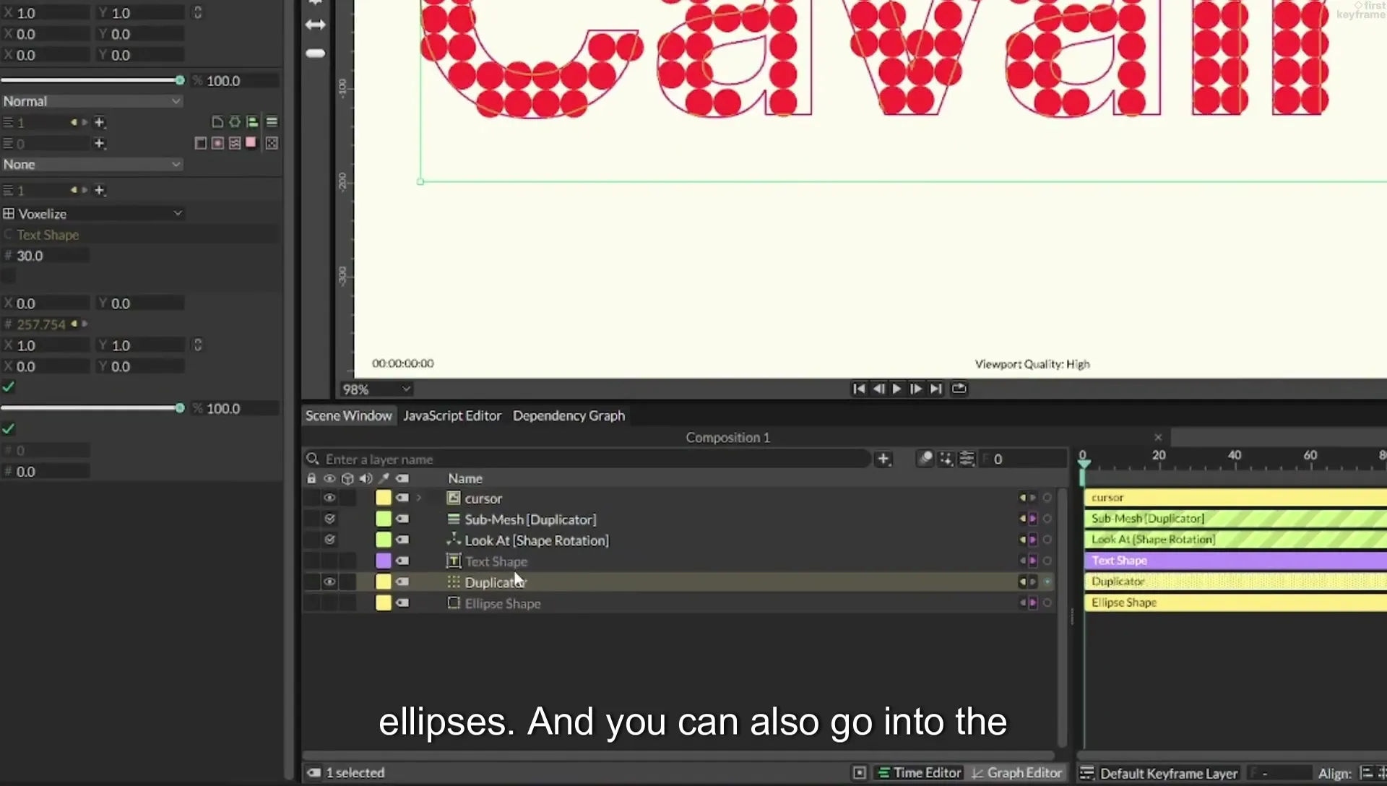This screenshot has width=1387, height=786.
Task: Open the Normal blend mode dropdown
Action: (92, 101)
